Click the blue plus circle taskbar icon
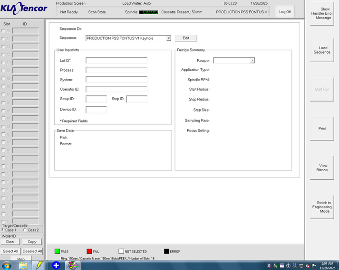Image resolution: width=339 pixels, height=270 pixels. coord(56,265)
